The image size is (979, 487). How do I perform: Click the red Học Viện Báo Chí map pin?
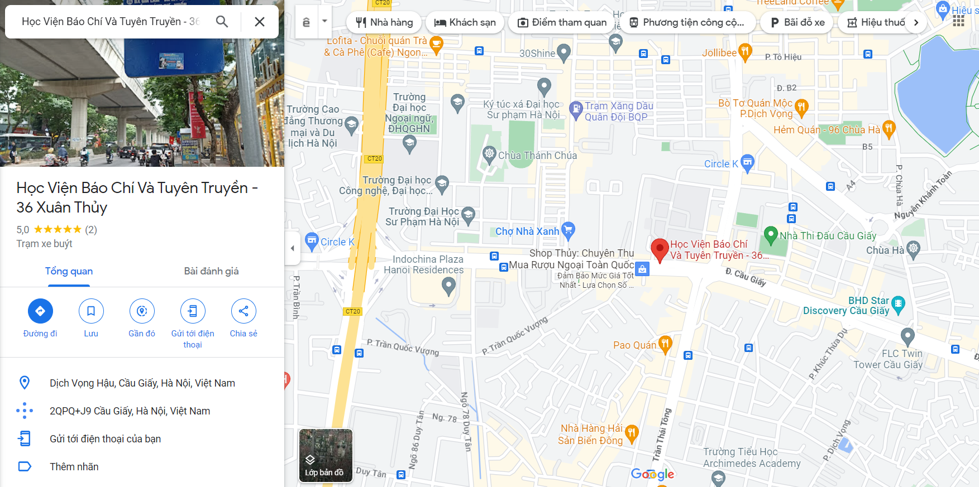(660, 250)
